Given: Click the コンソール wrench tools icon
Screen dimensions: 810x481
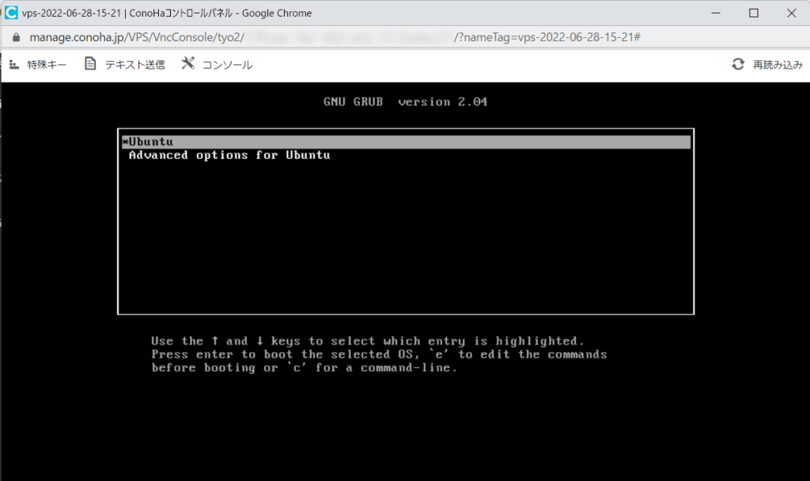Looking at the screenshot, I should (187, 64).
